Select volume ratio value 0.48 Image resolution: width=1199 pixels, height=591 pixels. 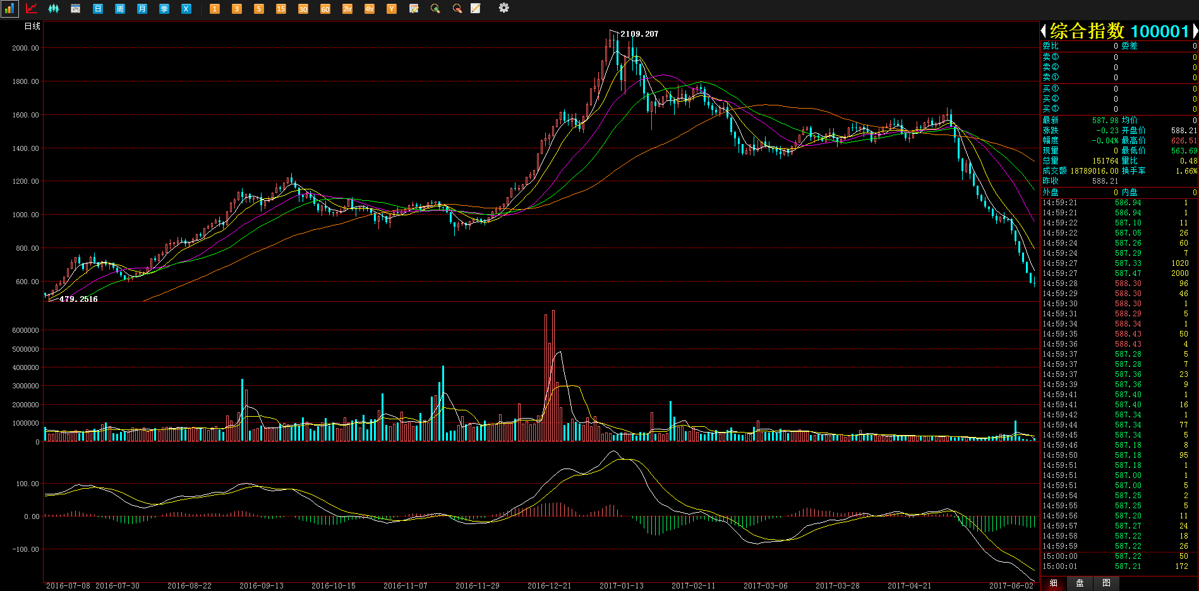[1188, 160]
